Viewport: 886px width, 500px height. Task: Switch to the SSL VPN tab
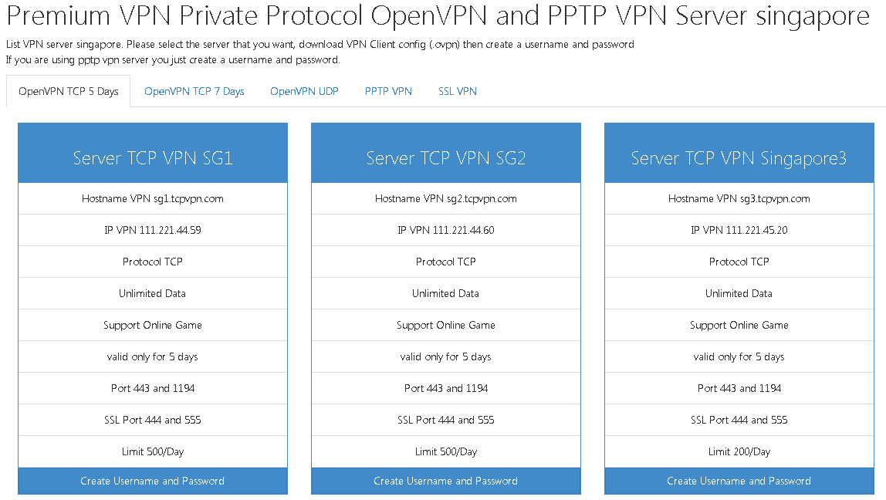[x=457, y=91]
